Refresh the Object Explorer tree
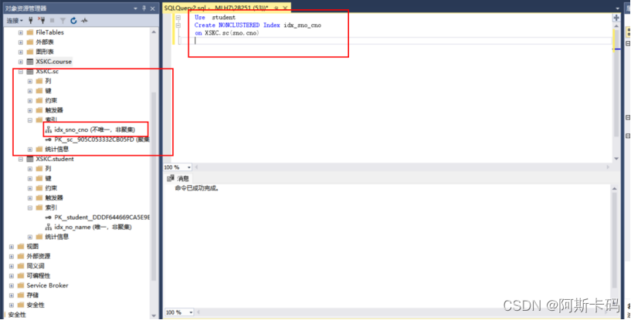The image size is (631, 320). [x=73, y=20]
